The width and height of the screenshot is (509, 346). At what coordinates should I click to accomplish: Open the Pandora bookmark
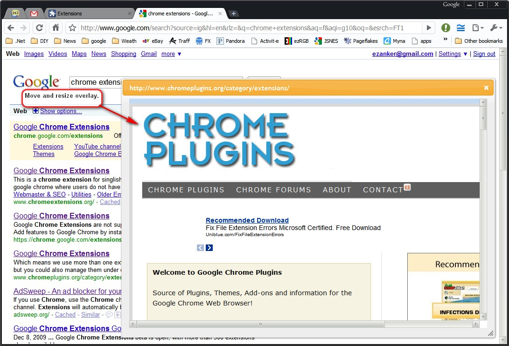(x=231, y=41)
